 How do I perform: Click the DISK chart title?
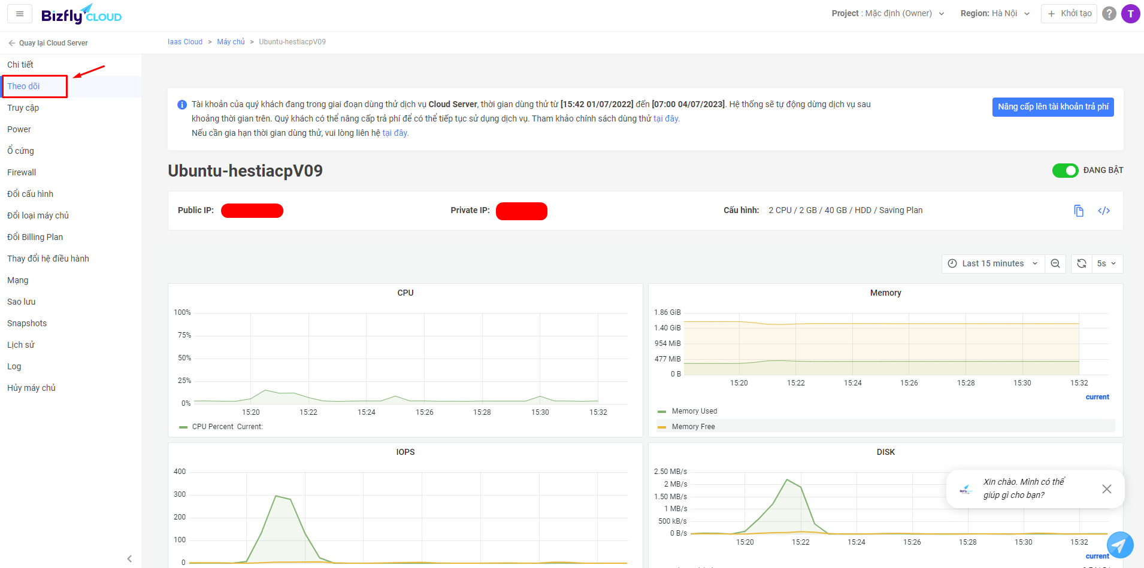pos(886,452)
